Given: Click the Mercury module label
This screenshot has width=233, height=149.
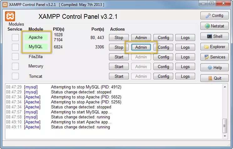Looking at the screenshot, I should click(36, 66).
